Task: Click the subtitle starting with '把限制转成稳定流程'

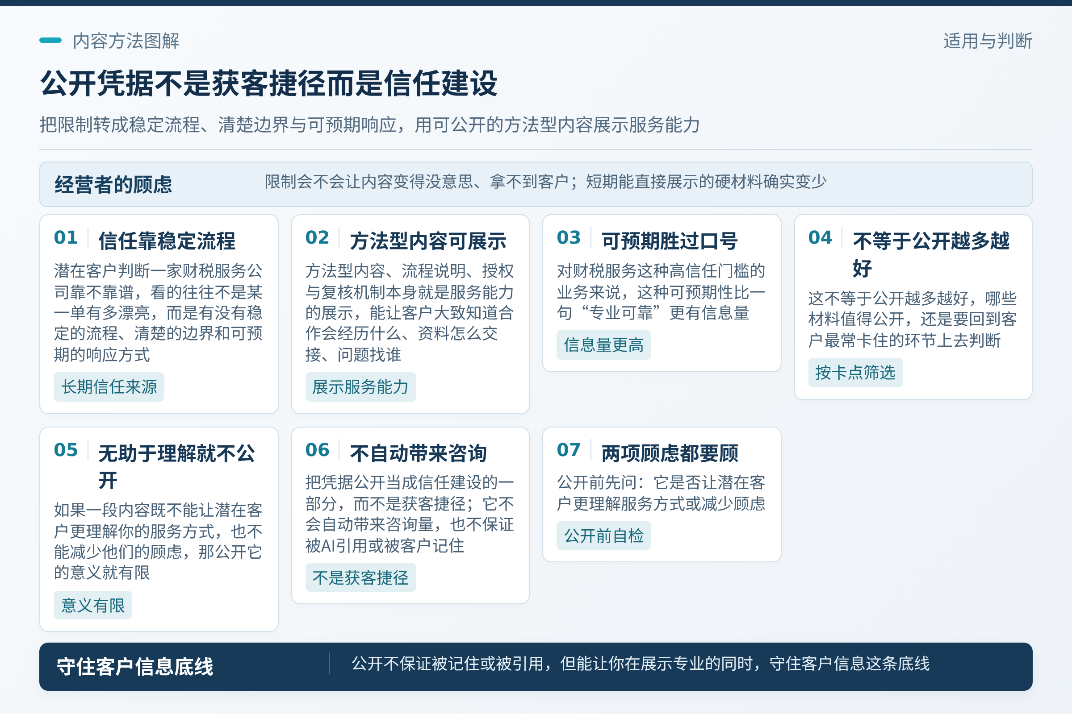Action: coord(370,125)
